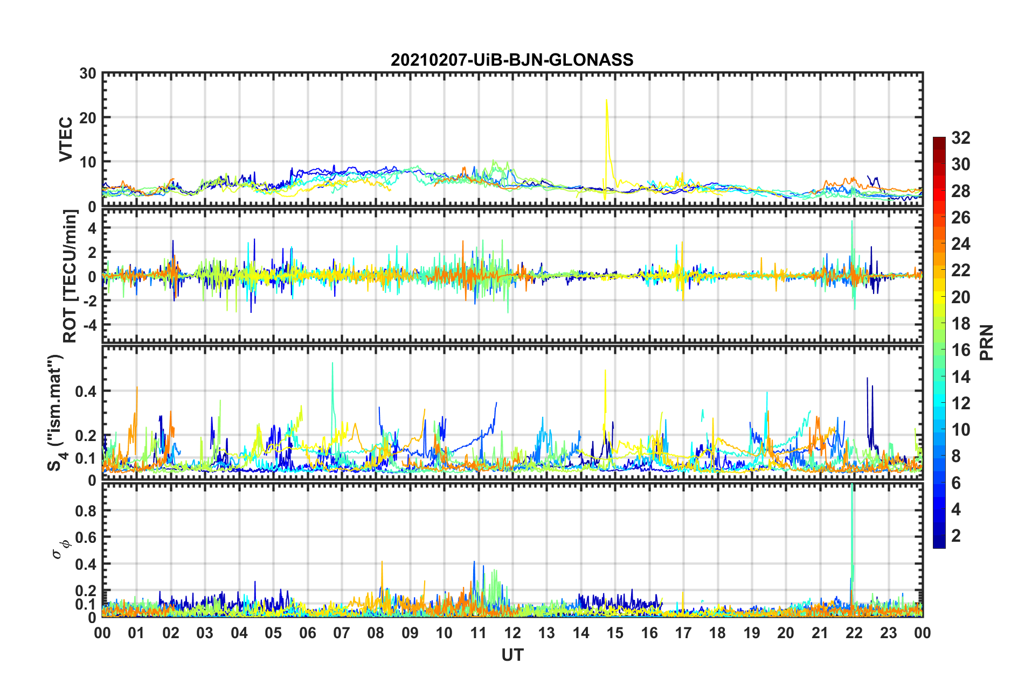Click the 01 tick on the UT axis
The width and height of the screenshot is (1025, 685).
tap(136, 633)
